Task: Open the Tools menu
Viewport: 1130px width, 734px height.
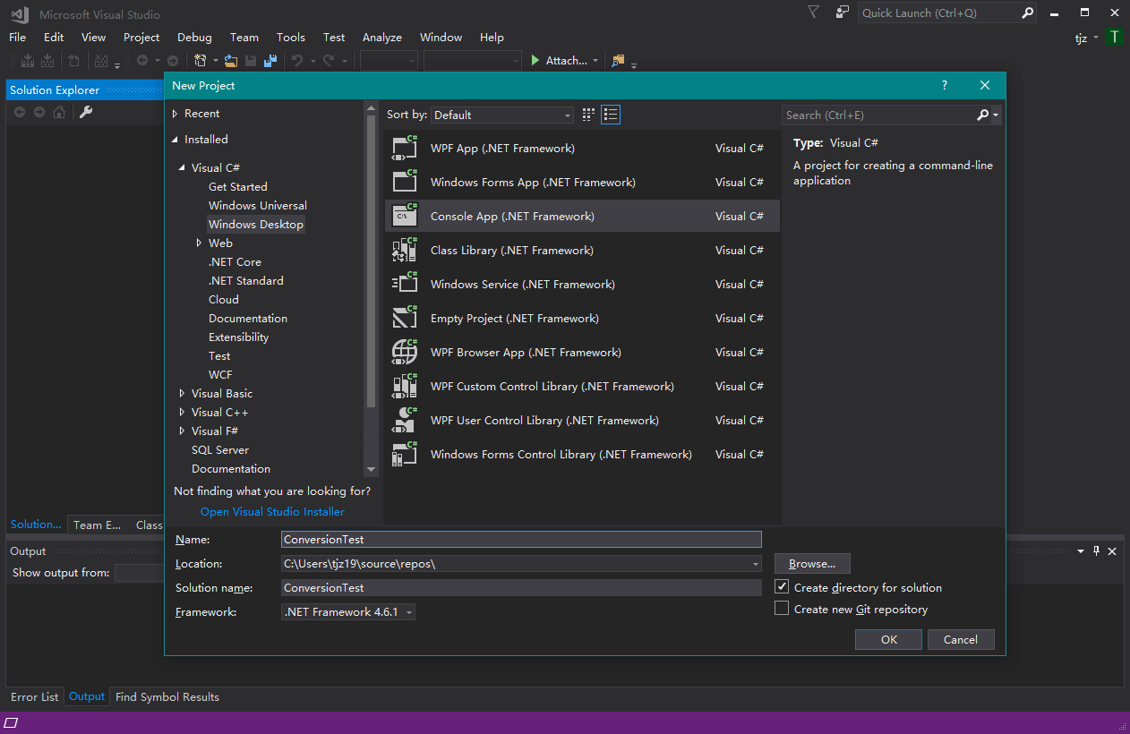Action: coord(291,38)
